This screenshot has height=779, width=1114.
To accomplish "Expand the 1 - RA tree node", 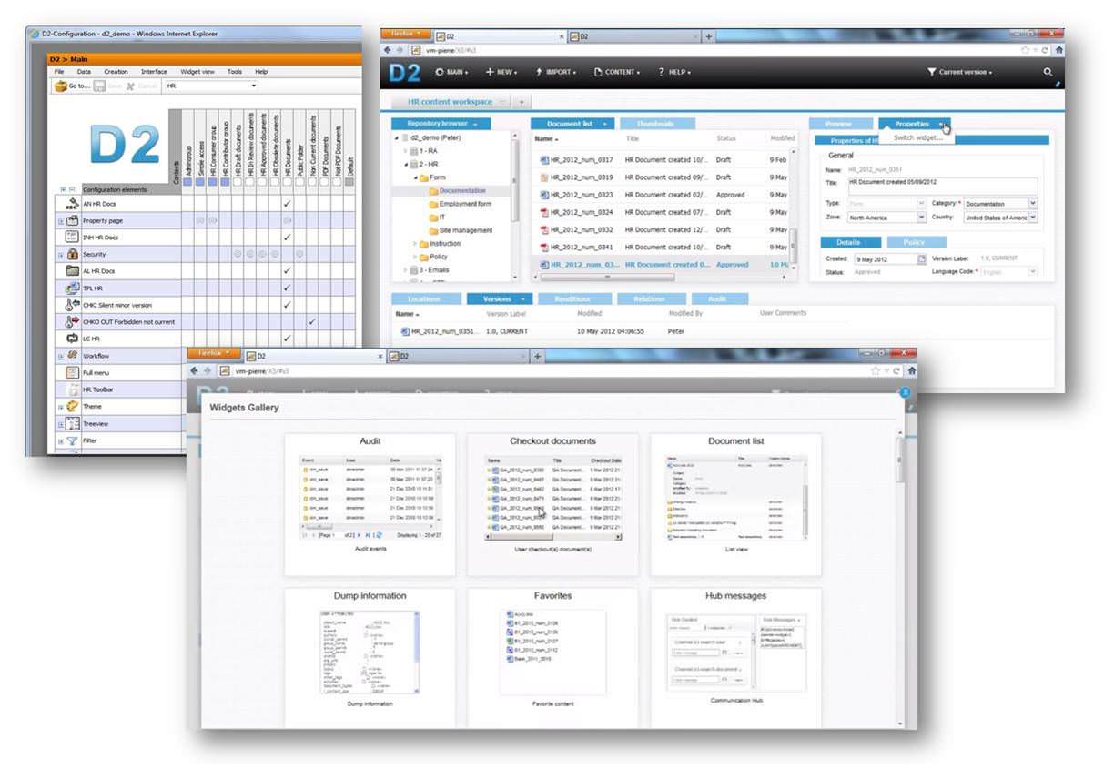I will point(403,150).
